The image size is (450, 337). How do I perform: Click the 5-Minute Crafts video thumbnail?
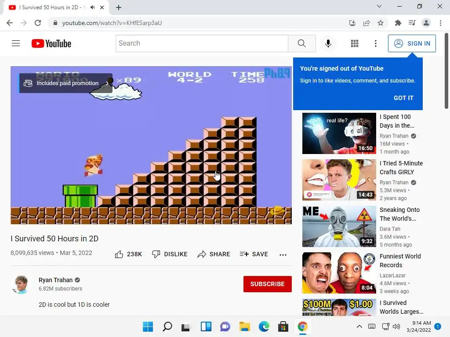[x=339, y=179]
